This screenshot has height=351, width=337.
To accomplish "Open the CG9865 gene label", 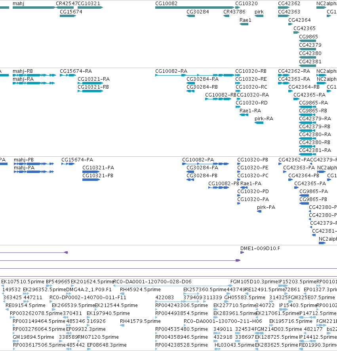I will click(x=308, y=37).
